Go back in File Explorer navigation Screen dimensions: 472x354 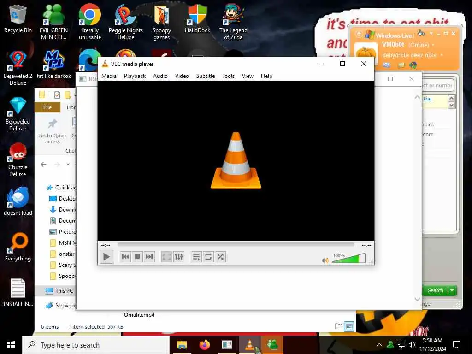click(43, 165)
